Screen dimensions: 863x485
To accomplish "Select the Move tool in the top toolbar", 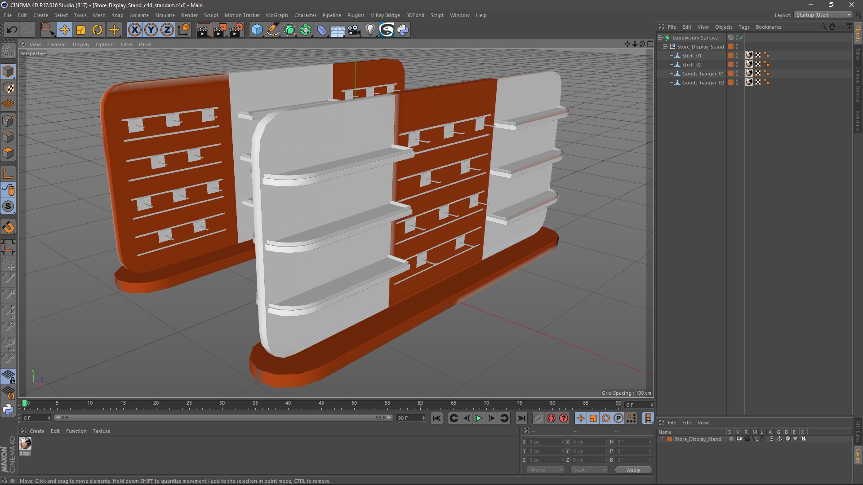I will tap(64, 30).
